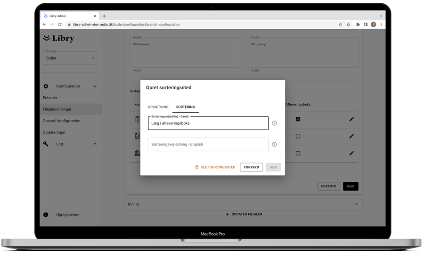Viewport: 424px width, 254px height.
Task: Expand the KV116 branch section
Action: point(356,204)
